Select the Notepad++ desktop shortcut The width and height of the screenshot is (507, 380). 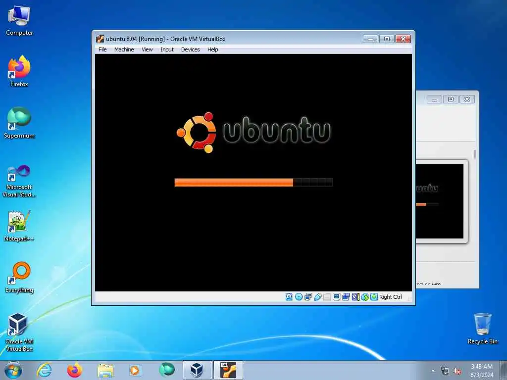(x=19, y=226)
